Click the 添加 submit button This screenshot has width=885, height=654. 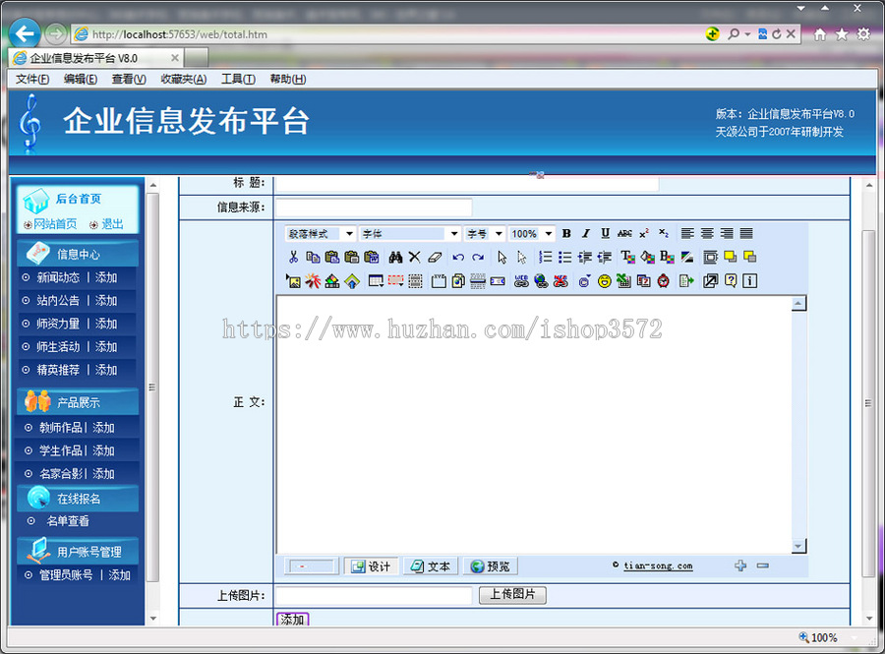click(292, 619)
